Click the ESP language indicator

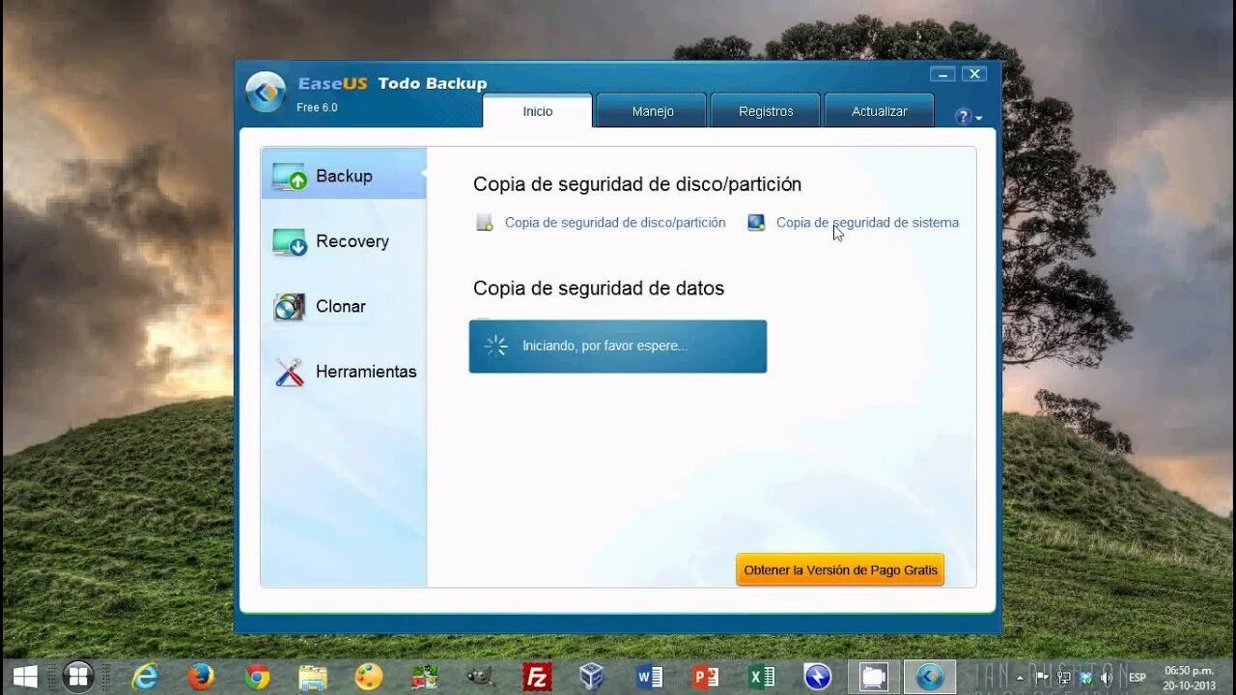(1138, 678)
